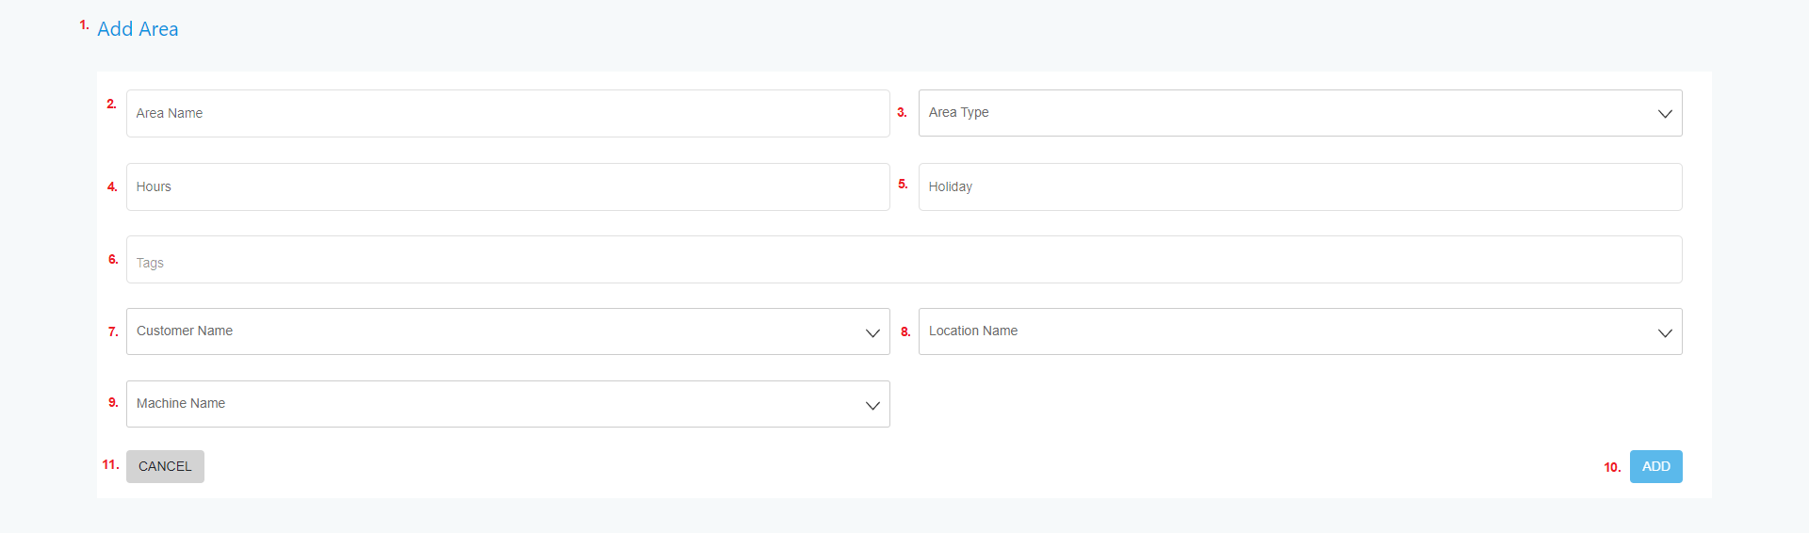
Task: Expand the Machine Name dropdown
Action: [508, 404]
